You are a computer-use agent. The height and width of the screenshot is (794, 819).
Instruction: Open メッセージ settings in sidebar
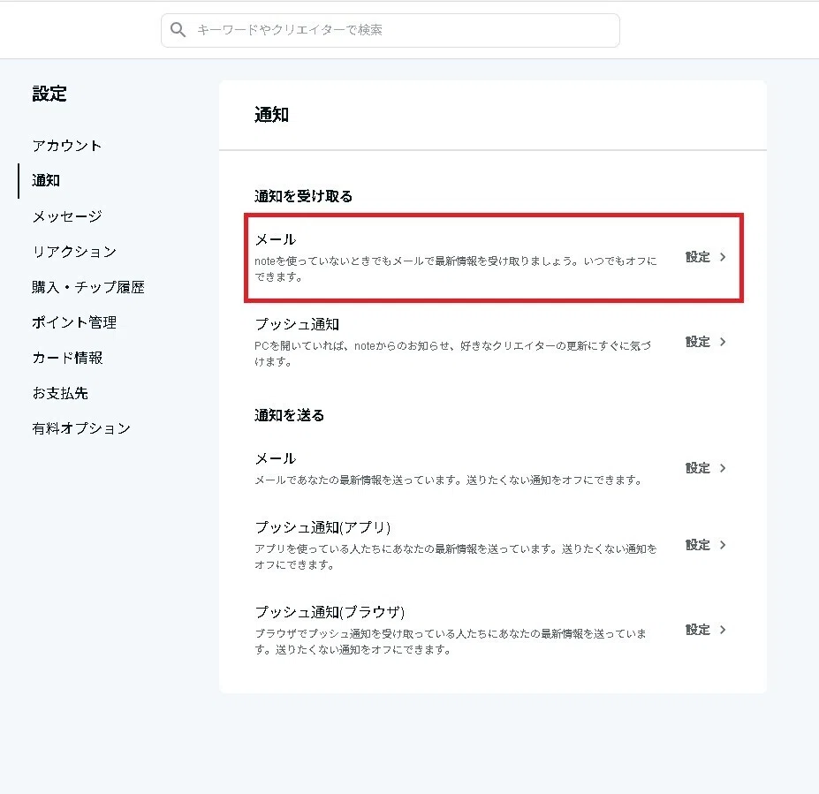pyautogui.click(x=67, y=216)
